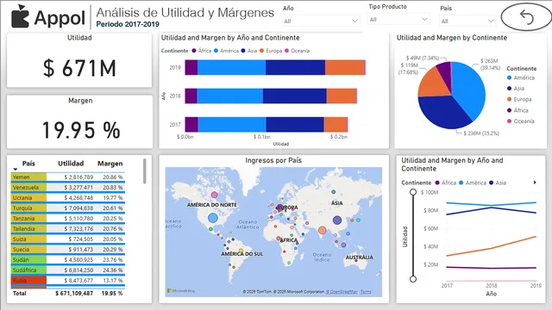Select América in bar chart legend

click(226, 51)
